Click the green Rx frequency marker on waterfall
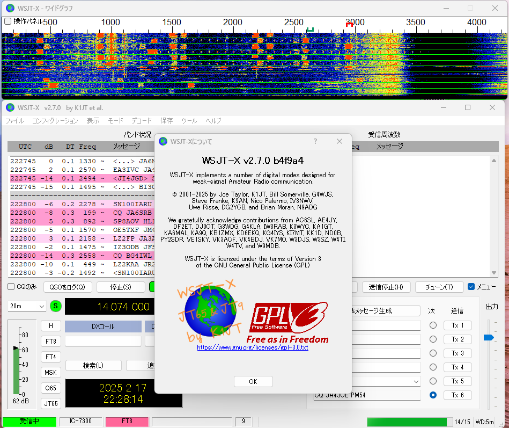Screen dimensions: 509x428 pos(311,30)
